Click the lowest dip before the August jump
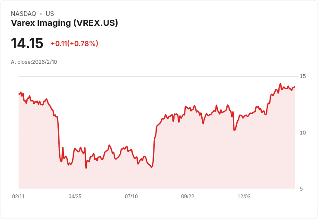The width and height of the screenshot is (318, 219). point(151,167)
